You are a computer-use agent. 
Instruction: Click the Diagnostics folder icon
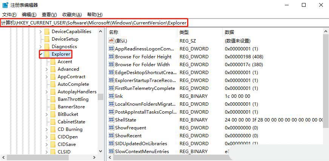(x=47, y=47)
